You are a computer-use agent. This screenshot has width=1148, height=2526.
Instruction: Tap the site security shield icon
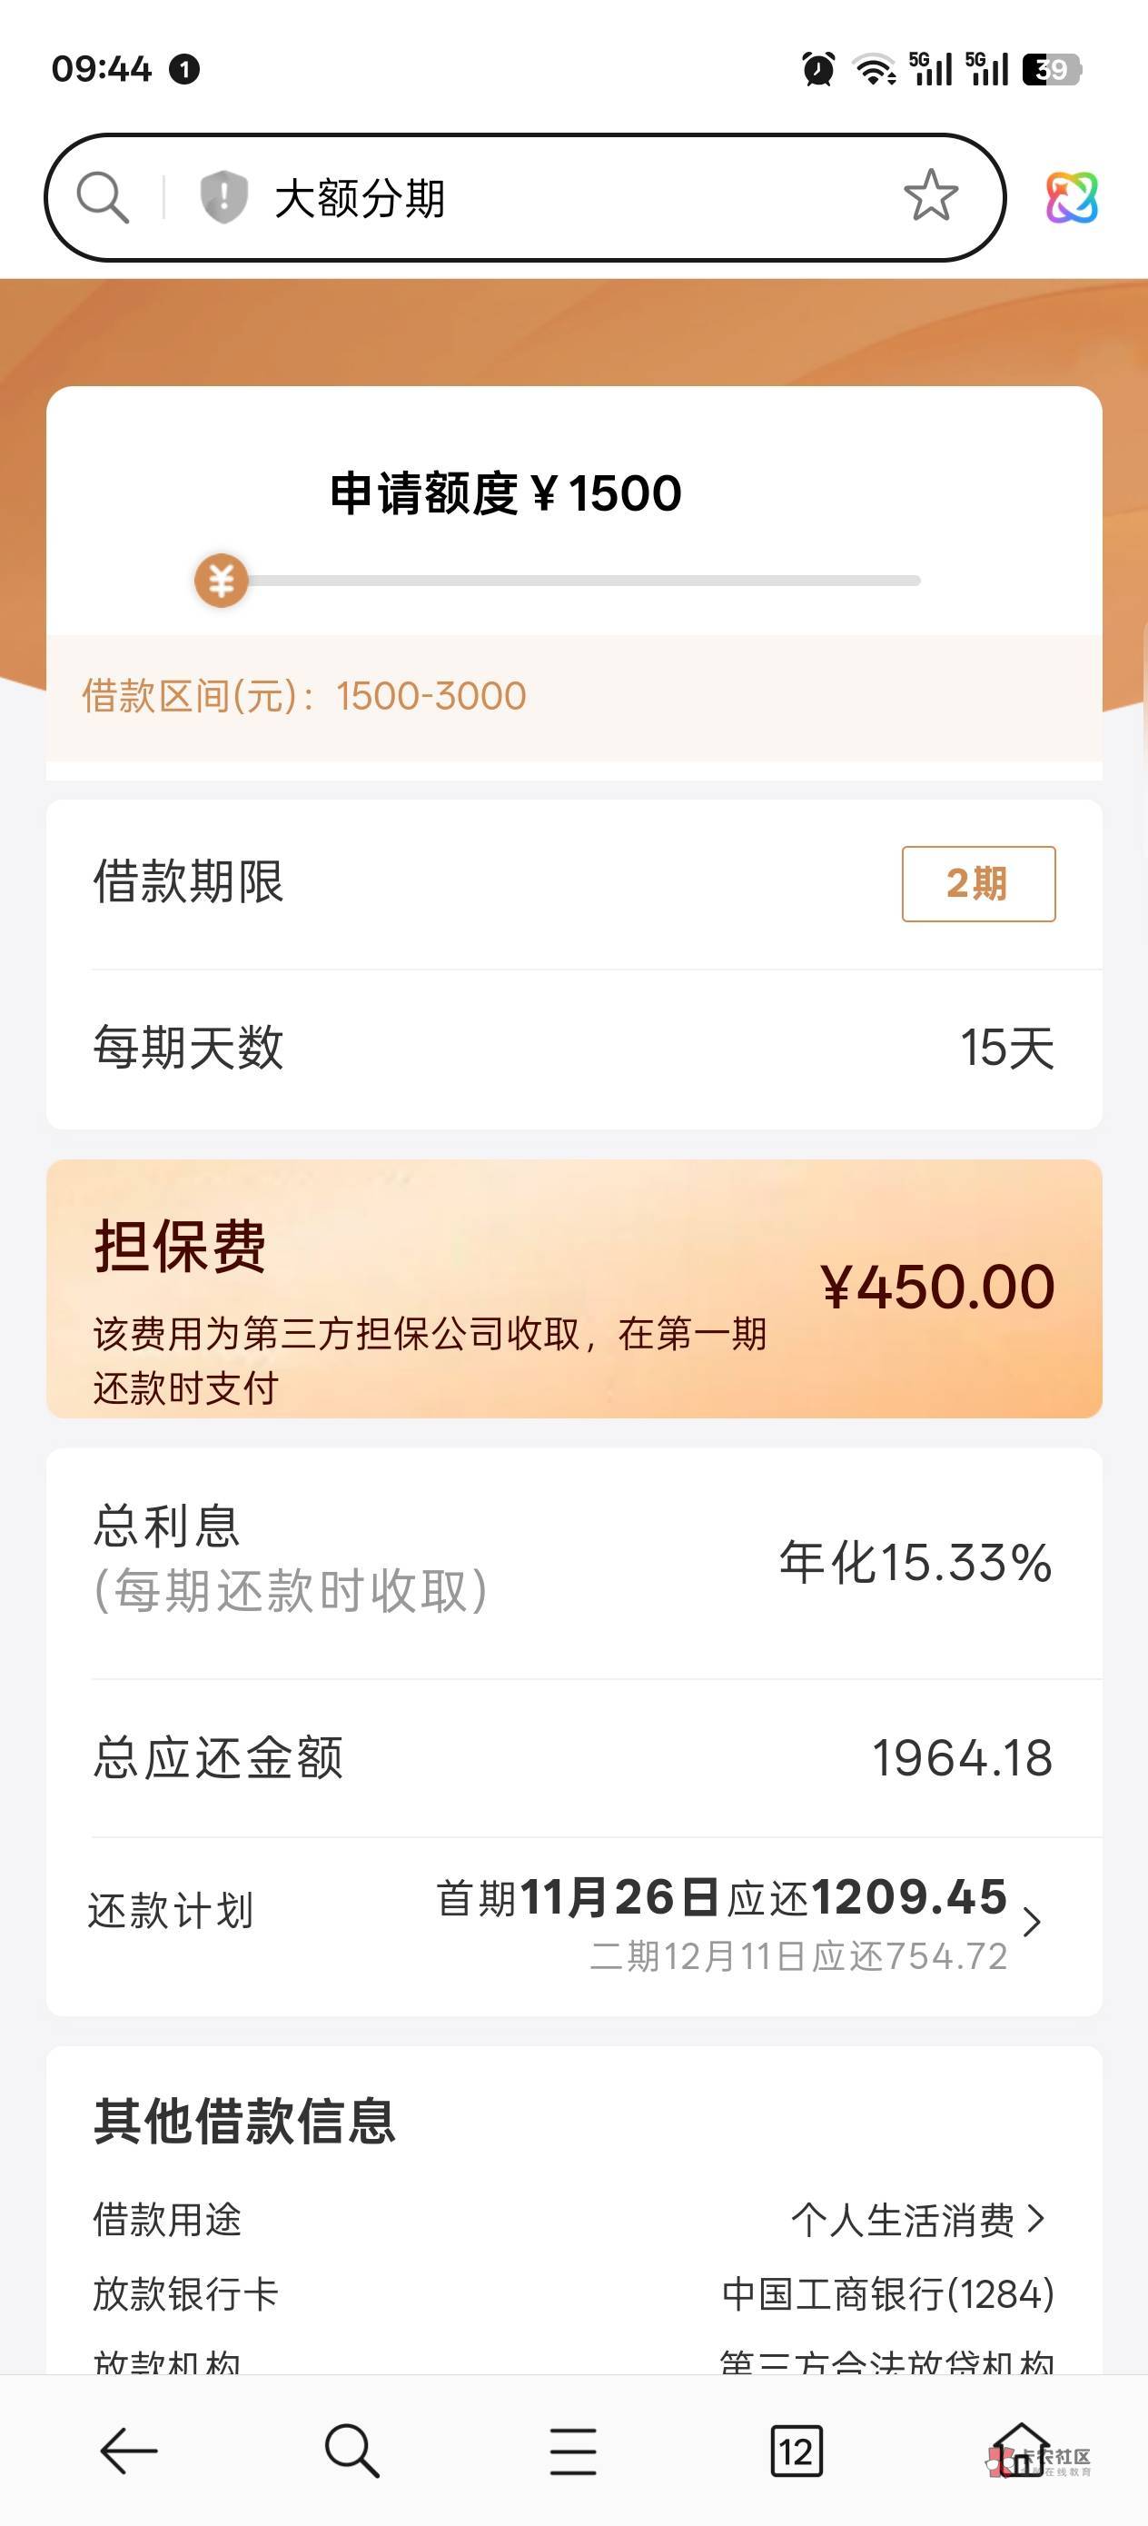pos(223,197)
